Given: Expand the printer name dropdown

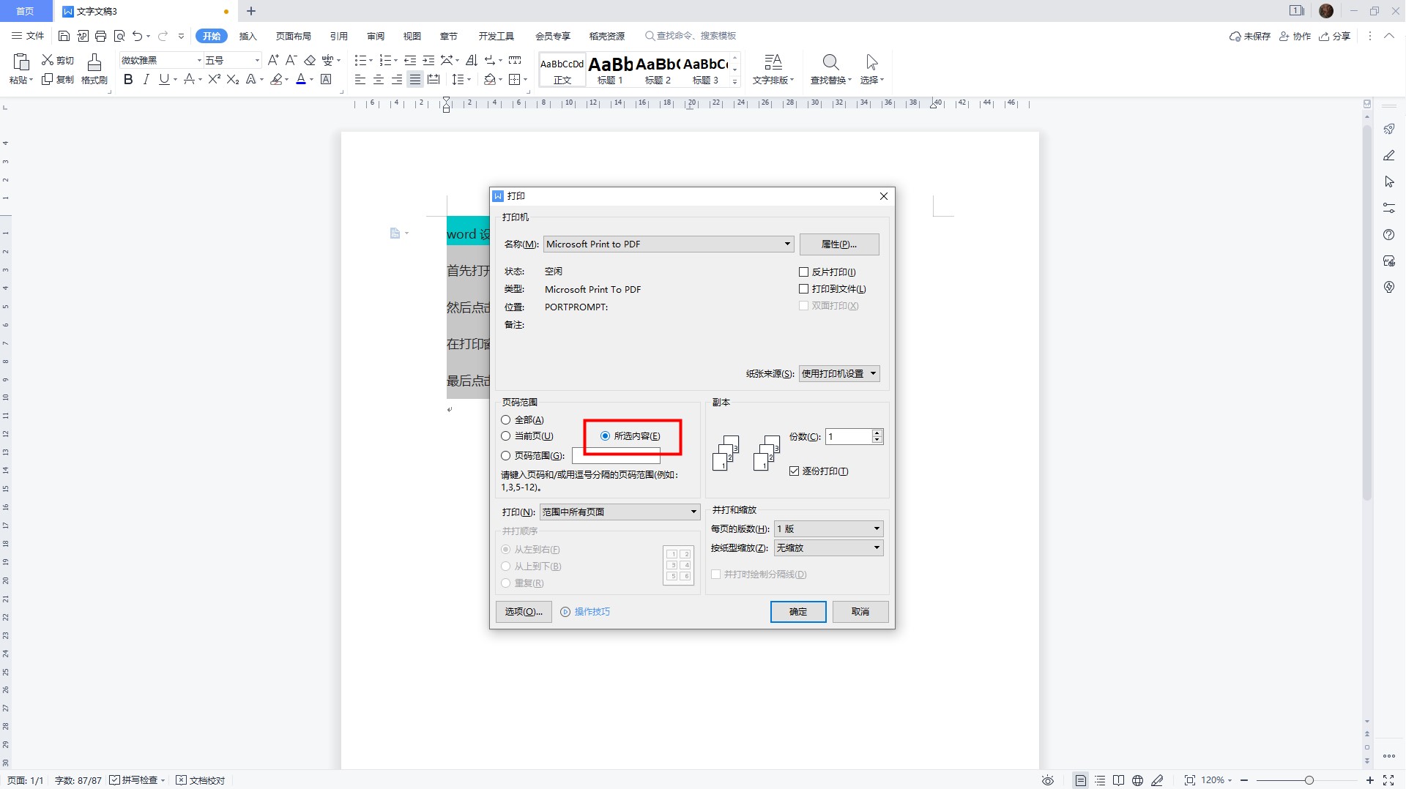Looking at the screenshot, I should (787, 244).
